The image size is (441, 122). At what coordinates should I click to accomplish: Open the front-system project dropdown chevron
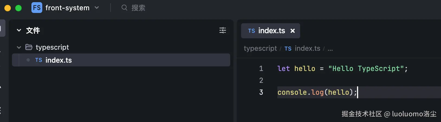pos(97,8)
